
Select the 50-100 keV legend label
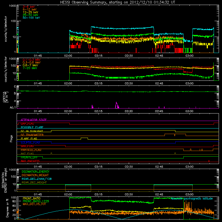pos(31,18)
